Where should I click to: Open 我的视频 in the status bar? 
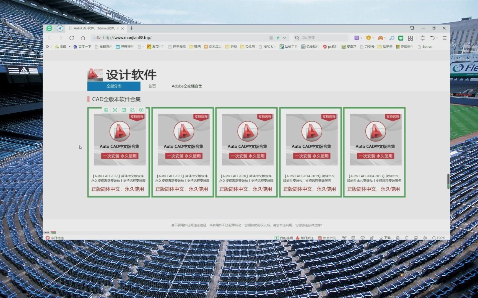(x=284, y=238)
